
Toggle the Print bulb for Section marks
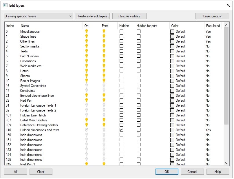104,46
